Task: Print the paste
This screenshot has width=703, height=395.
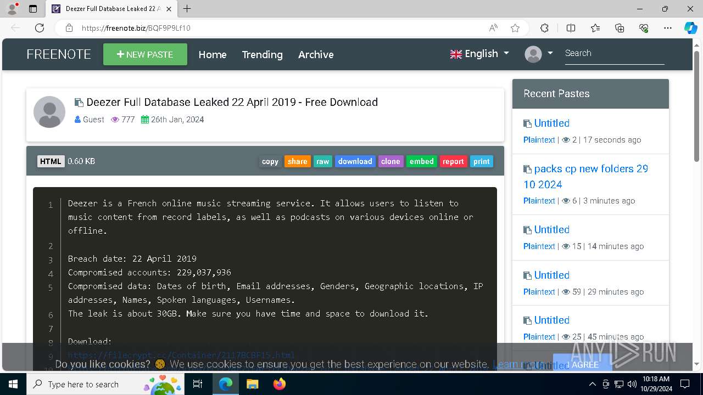Action: point(482,161)
